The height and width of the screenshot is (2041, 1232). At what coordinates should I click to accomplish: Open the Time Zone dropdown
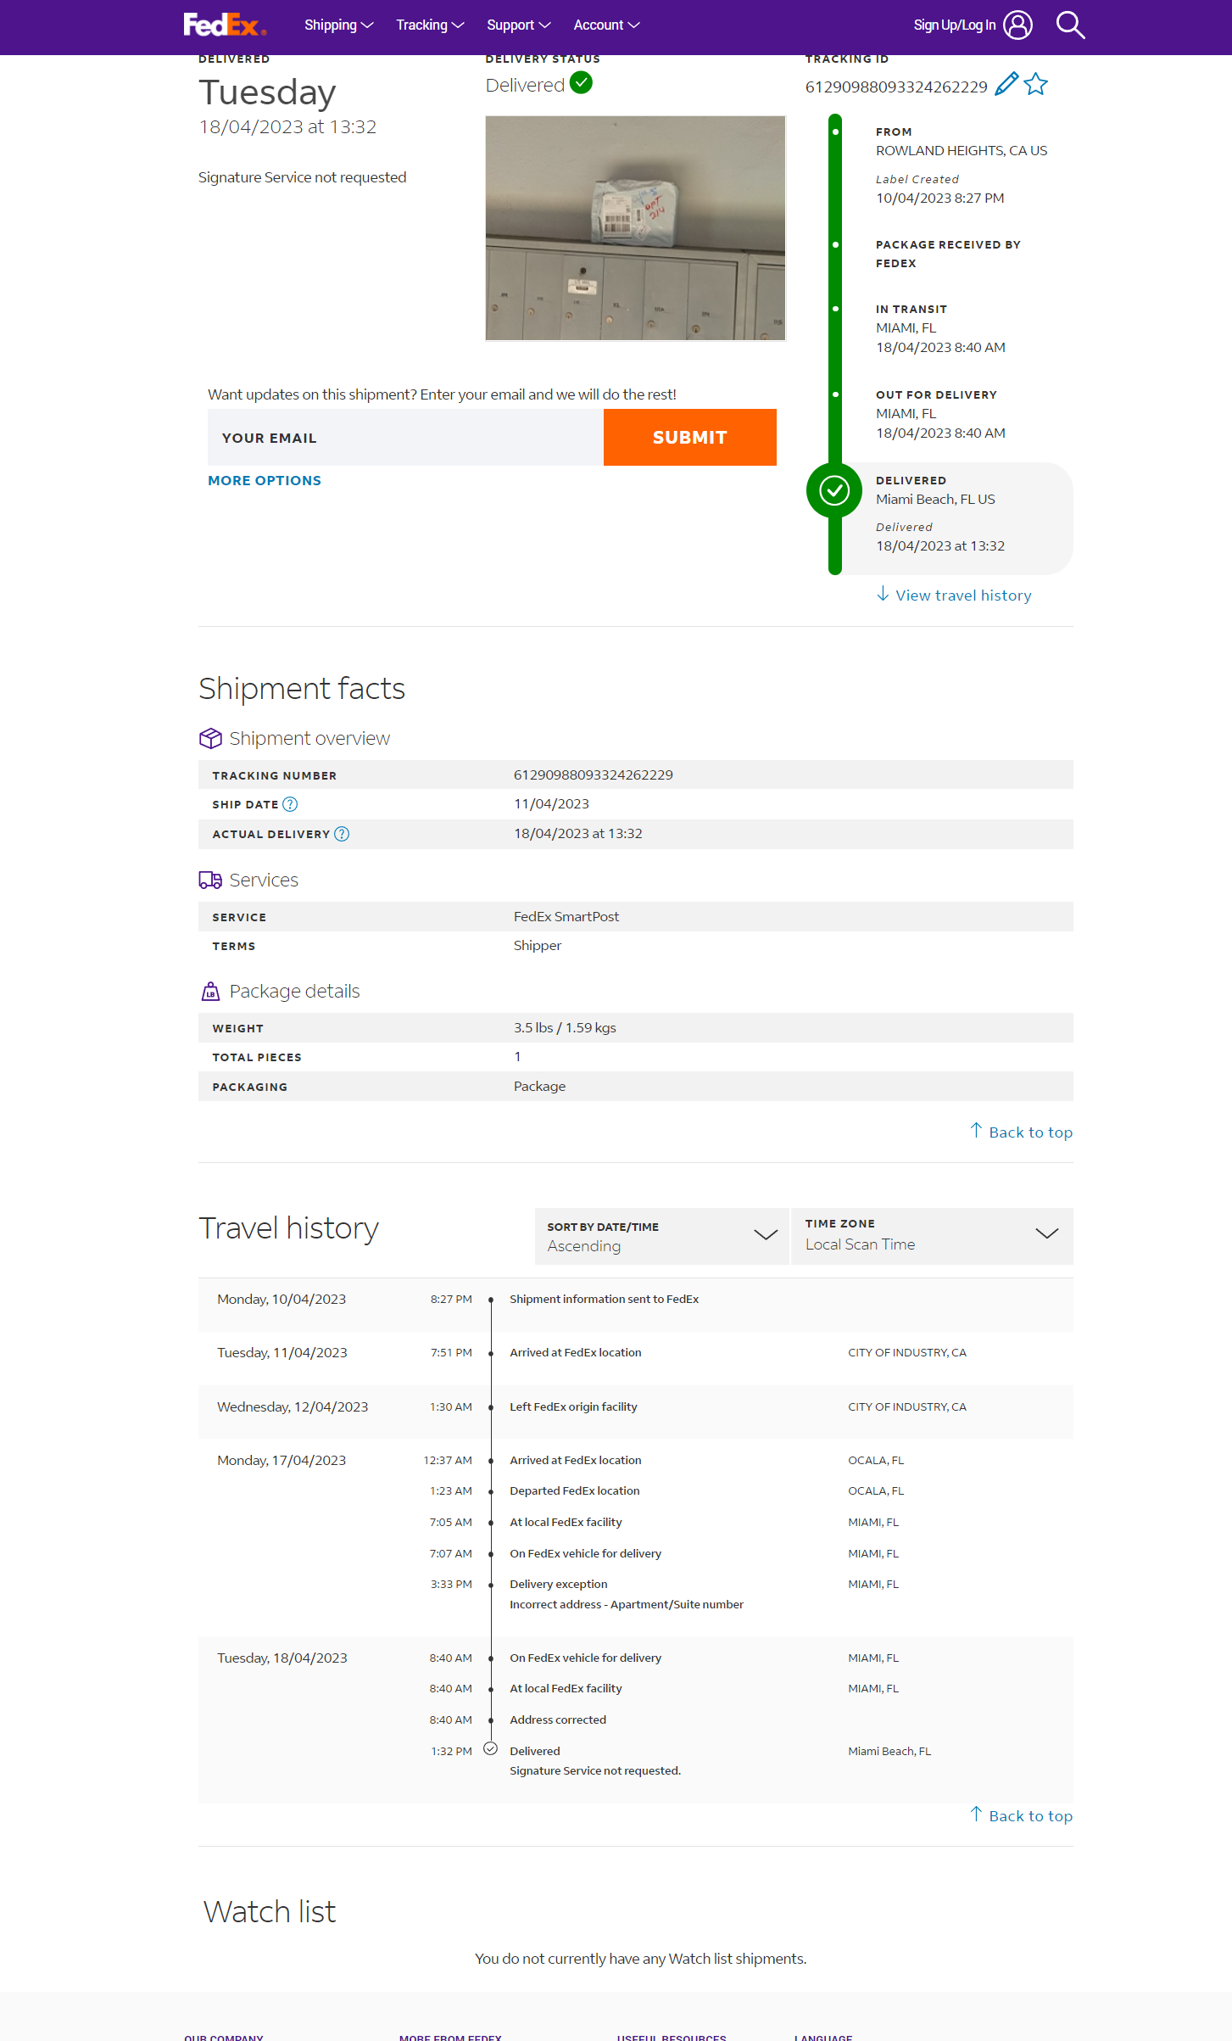pos(931,1236)
